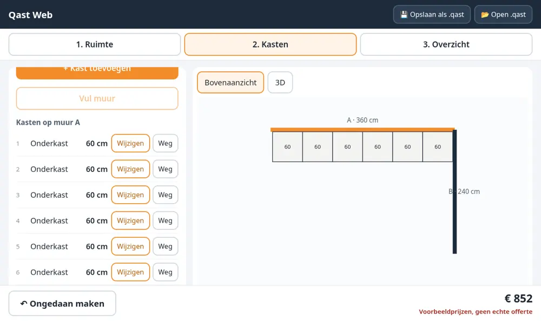Click the Open .qast folder button
541x321 pixels.
point(503,15)
